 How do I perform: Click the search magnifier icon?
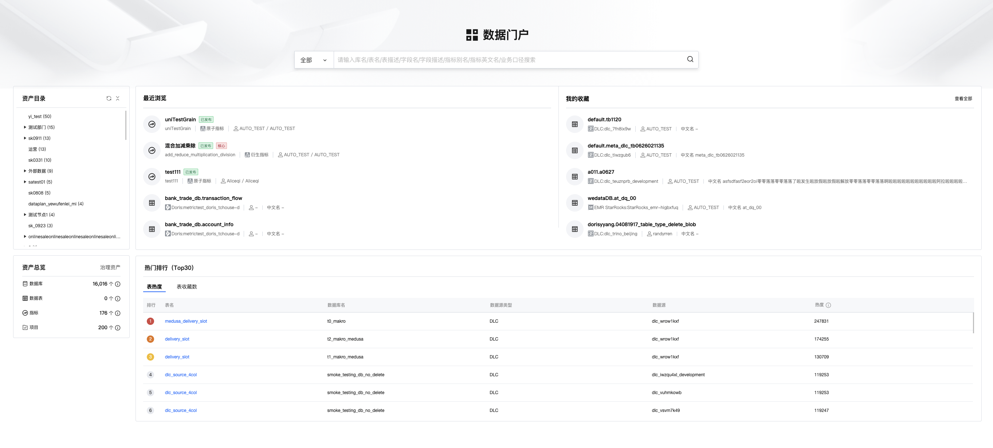690,59
